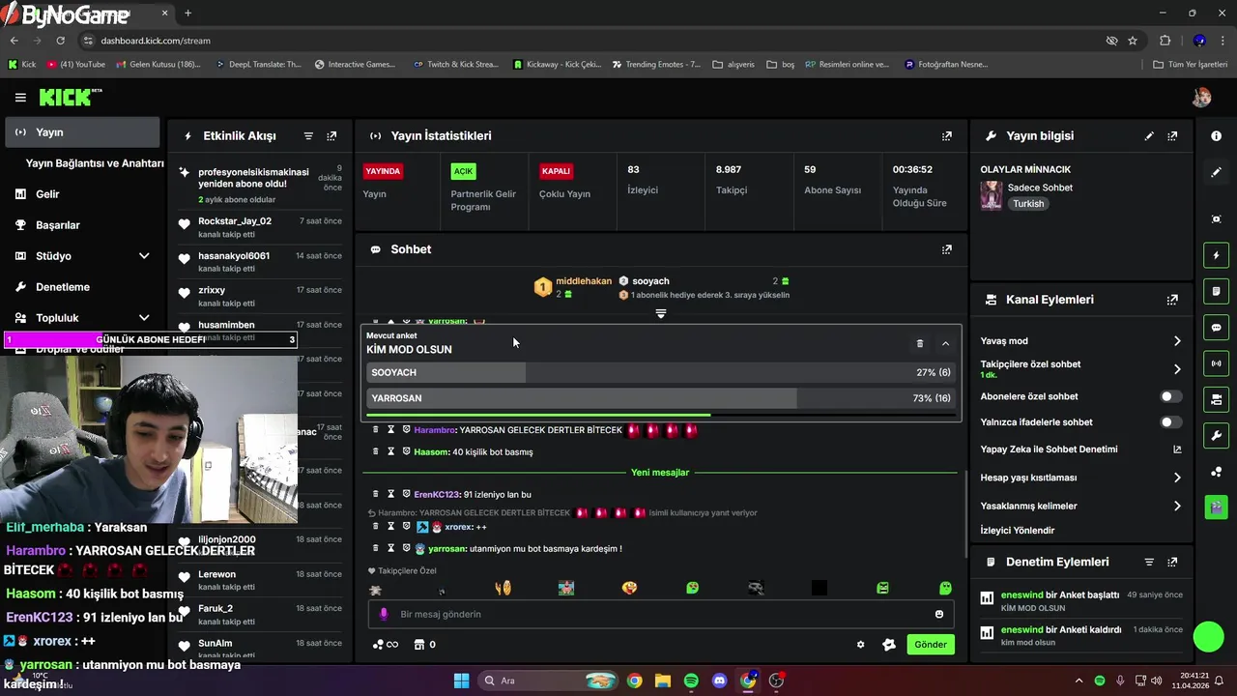
Task: Pop out the Yayın İstatistikleri panel
Action: pos(947,136)
